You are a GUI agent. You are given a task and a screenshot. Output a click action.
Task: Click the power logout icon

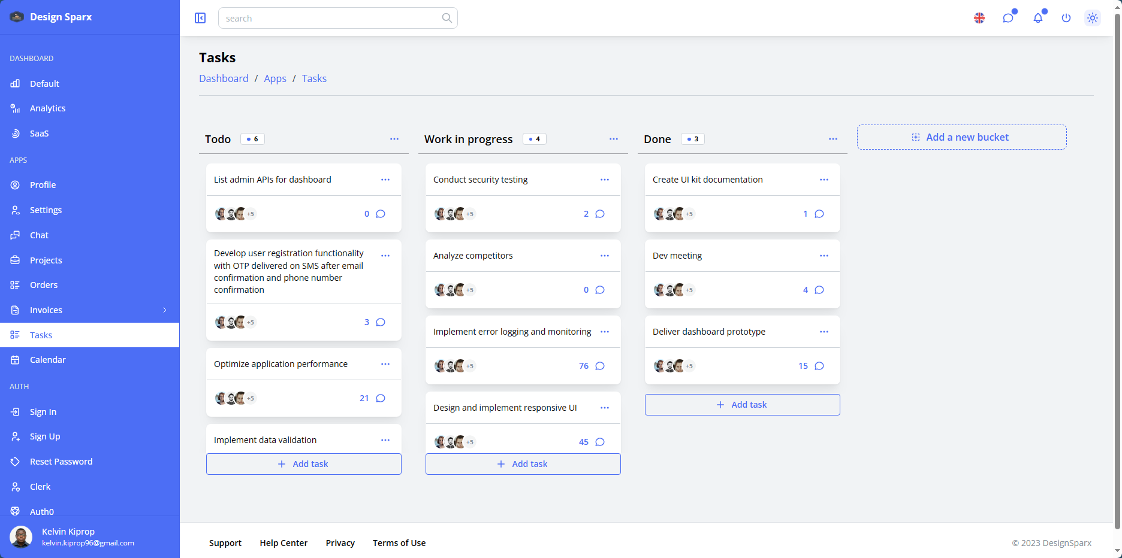(1066, 18)
